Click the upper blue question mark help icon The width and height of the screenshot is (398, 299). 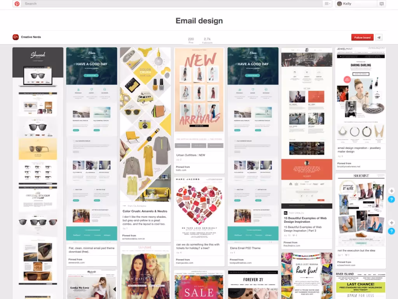point(391,199)
